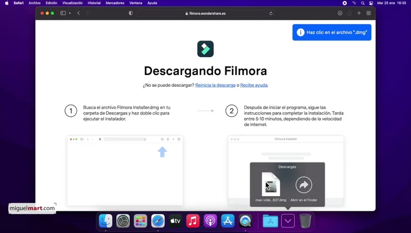This screenshot has height=233, width=411.
Task: Open the Ventana menu
Action: point(136,3)
